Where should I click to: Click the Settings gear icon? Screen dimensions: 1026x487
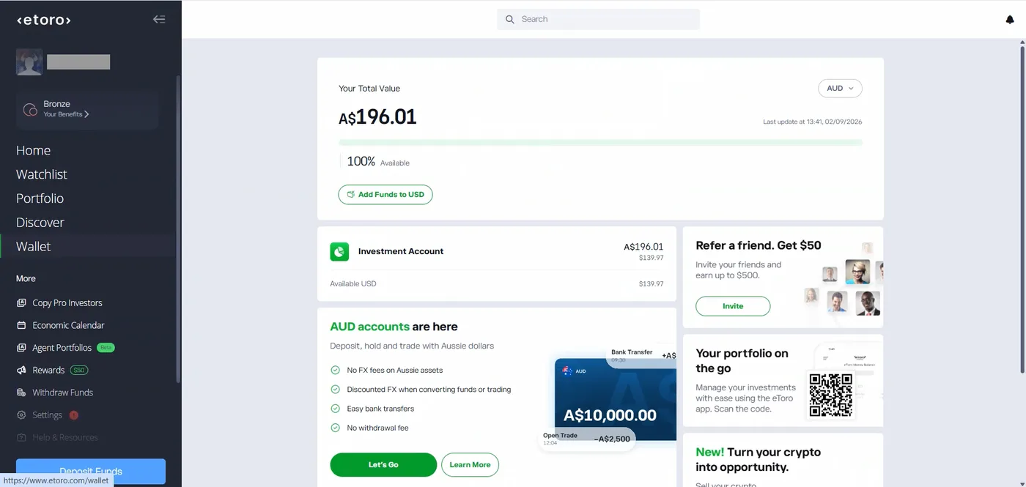pyautogui.click(x=21, y=415)
